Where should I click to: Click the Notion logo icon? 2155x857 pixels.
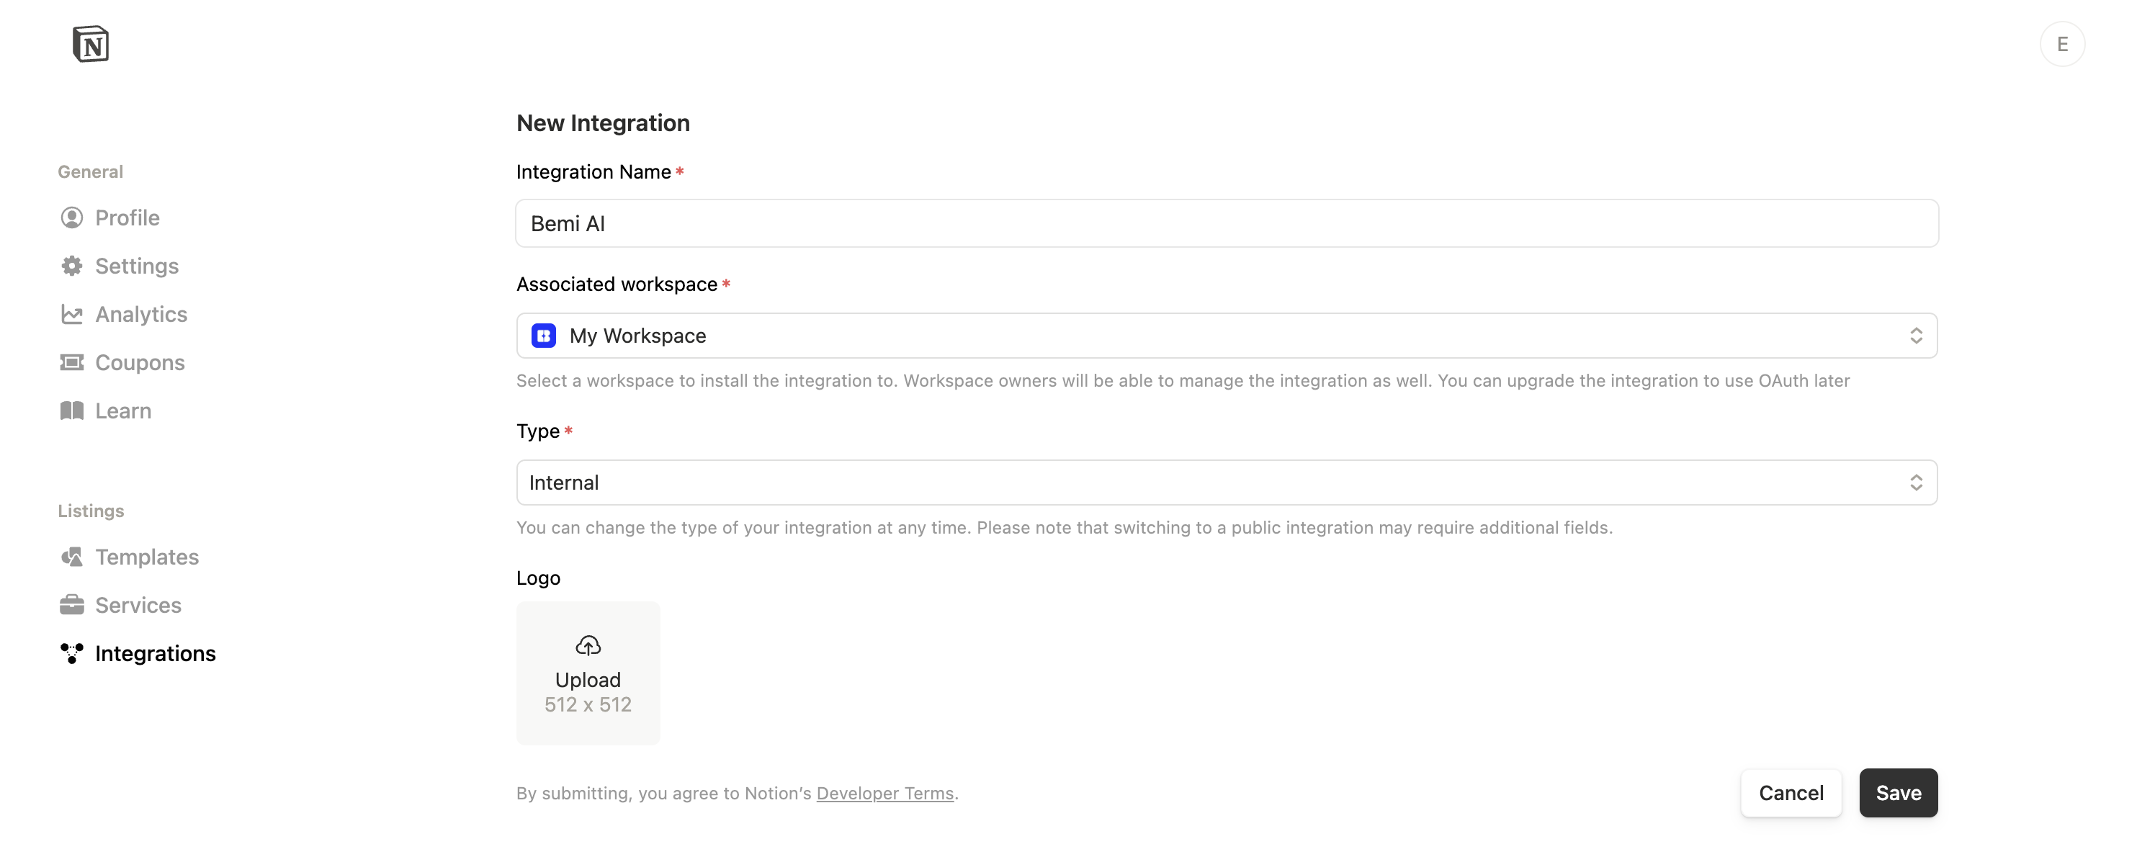tap(90, 43)
